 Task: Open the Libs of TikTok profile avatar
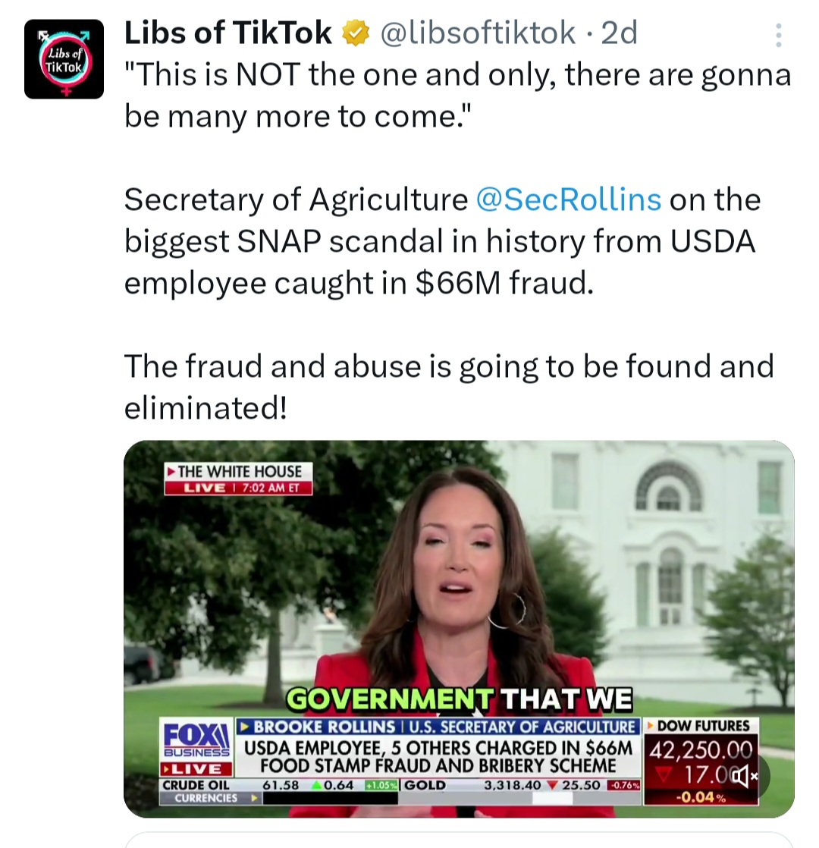pos(64,59)
